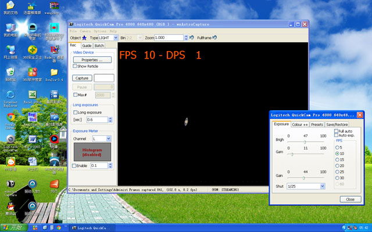Select the 30 FPS radio button
372x232 pixels.
click(337, 178)
